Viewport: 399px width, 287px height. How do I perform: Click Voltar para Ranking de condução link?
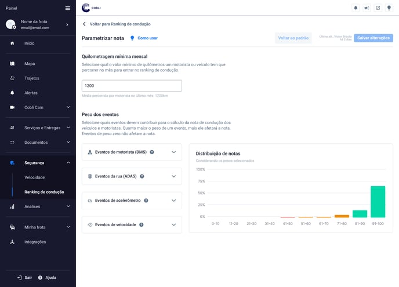click(120, 24)
